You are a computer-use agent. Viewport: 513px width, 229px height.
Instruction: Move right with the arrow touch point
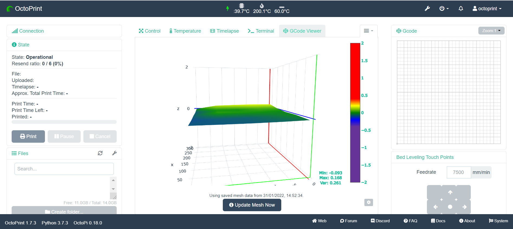[464, 207]
